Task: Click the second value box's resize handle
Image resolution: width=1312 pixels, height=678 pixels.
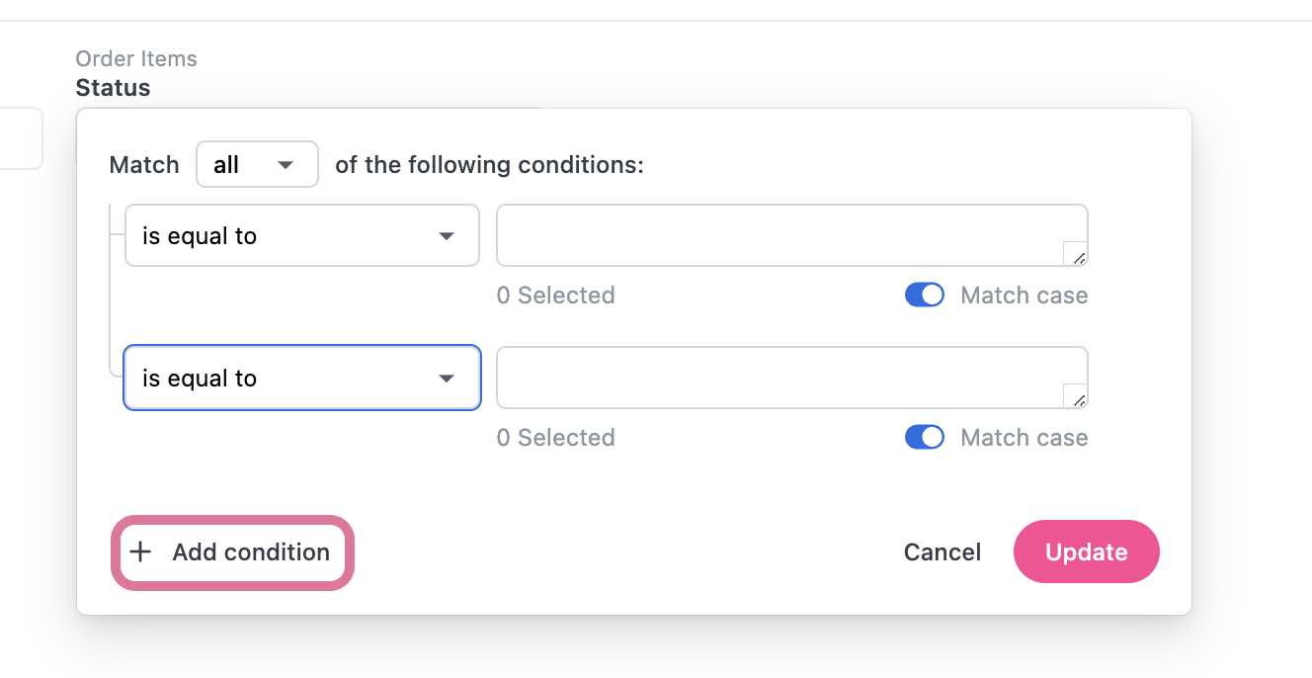Action: [x=1077, y=398]
